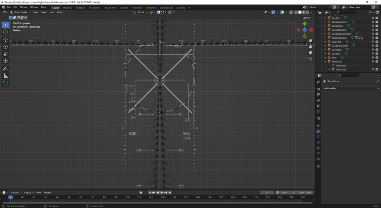Viewport: 381px width, 208px height.
Task: Switch to rendered viewport shading
Action: (307, 12)
